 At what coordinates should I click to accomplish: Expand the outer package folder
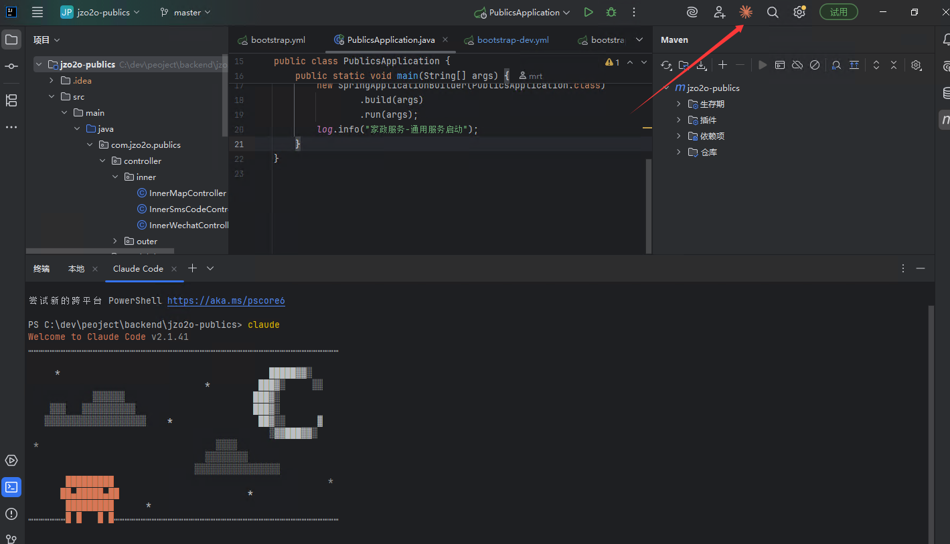click(x=114, y=241)
